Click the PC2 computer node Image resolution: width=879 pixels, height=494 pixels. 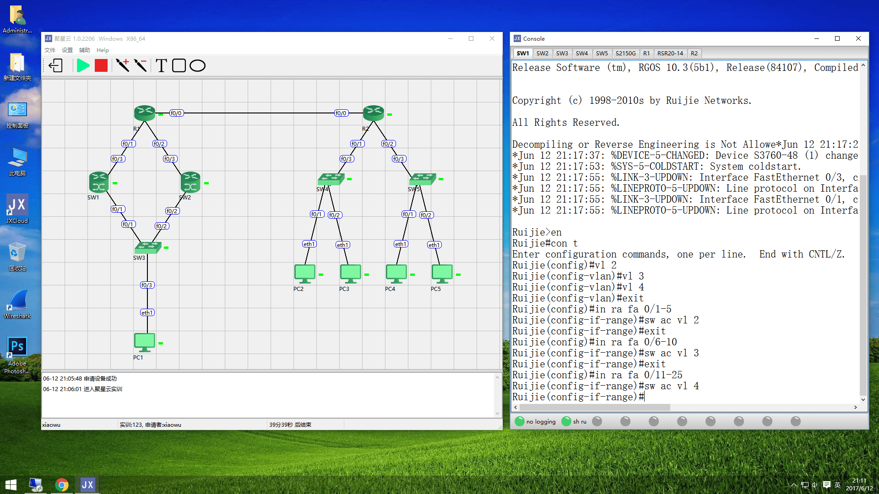pos(305,274)
